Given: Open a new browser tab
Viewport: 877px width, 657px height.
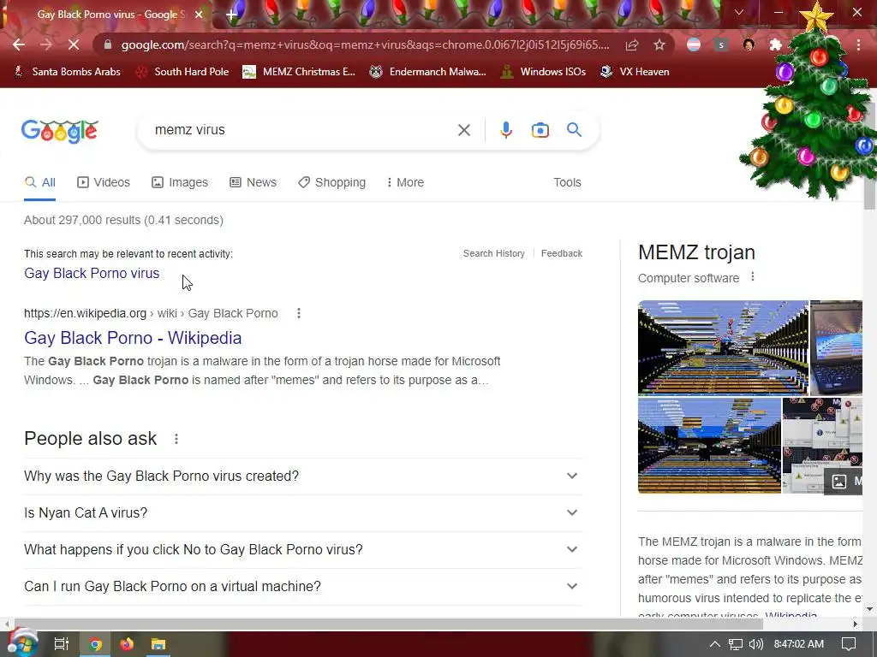Looking at the screenshot, I should [x=231, y=14].
